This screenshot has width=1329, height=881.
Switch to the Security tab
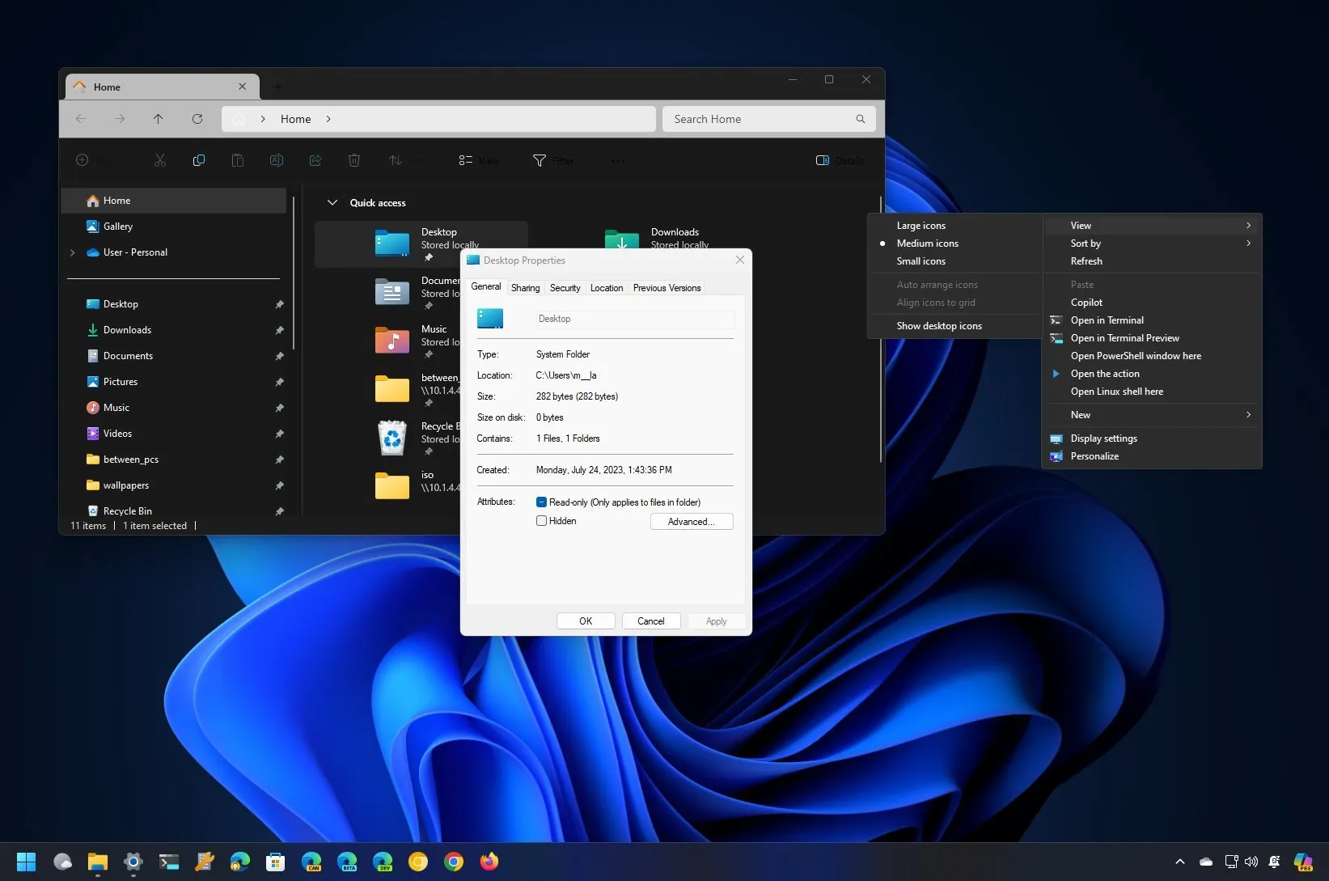tap(565, 287)
